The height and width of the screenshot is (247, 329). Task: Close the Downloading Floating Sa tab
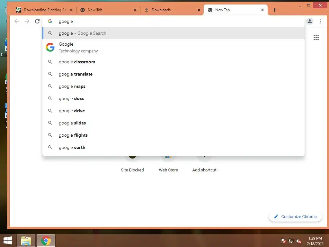pyautogui.click(x=71, y=10)
